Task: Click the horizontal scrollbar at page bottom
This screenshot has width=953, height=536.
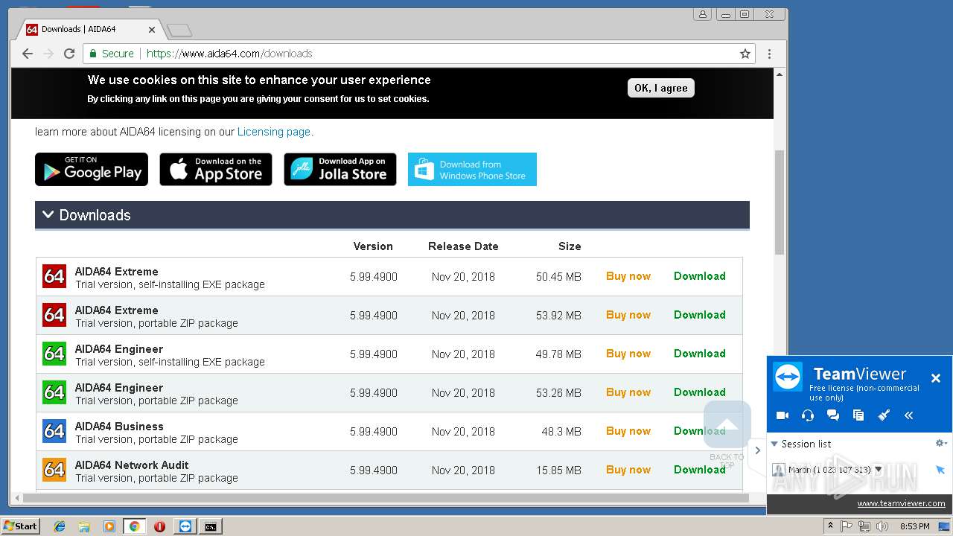Action: tap(385, 497)
